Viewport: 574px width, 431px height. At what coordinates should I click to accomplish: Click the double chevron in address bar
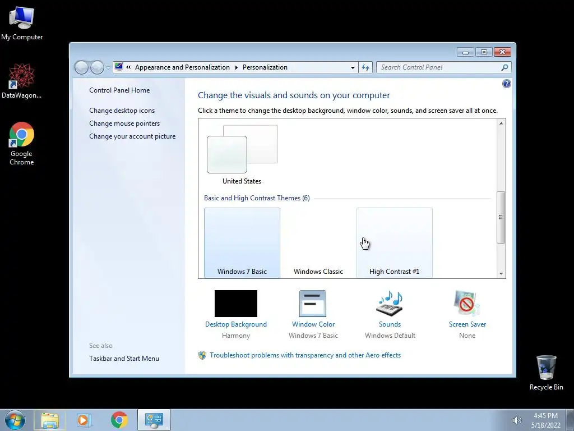pyautogui.click(x=128, y=67)
